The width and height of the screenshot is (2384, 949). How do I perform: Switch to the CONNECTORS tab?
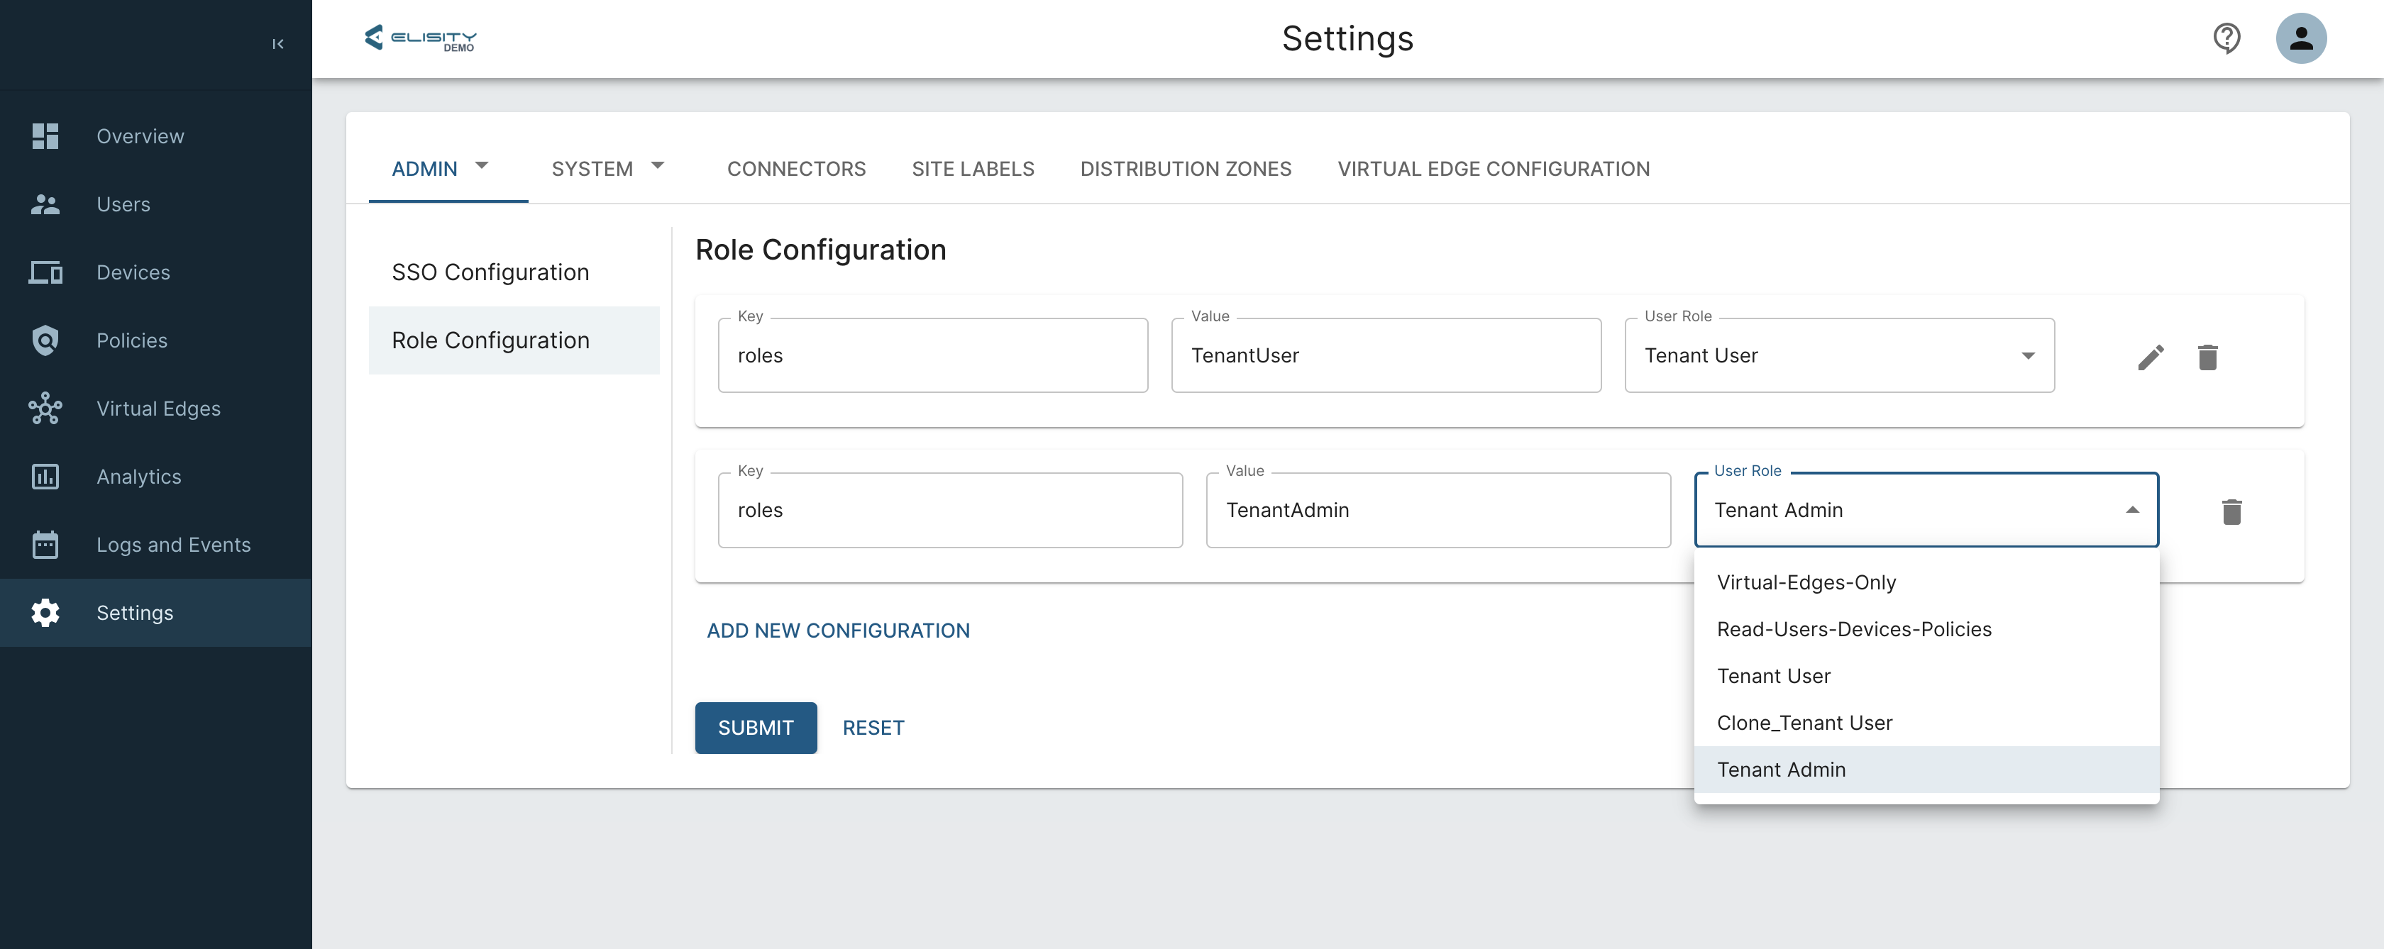coord(796,170)
